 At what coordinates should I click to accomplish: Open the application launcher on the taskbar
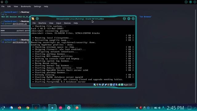pyautogui.click(x=3, y=108)
